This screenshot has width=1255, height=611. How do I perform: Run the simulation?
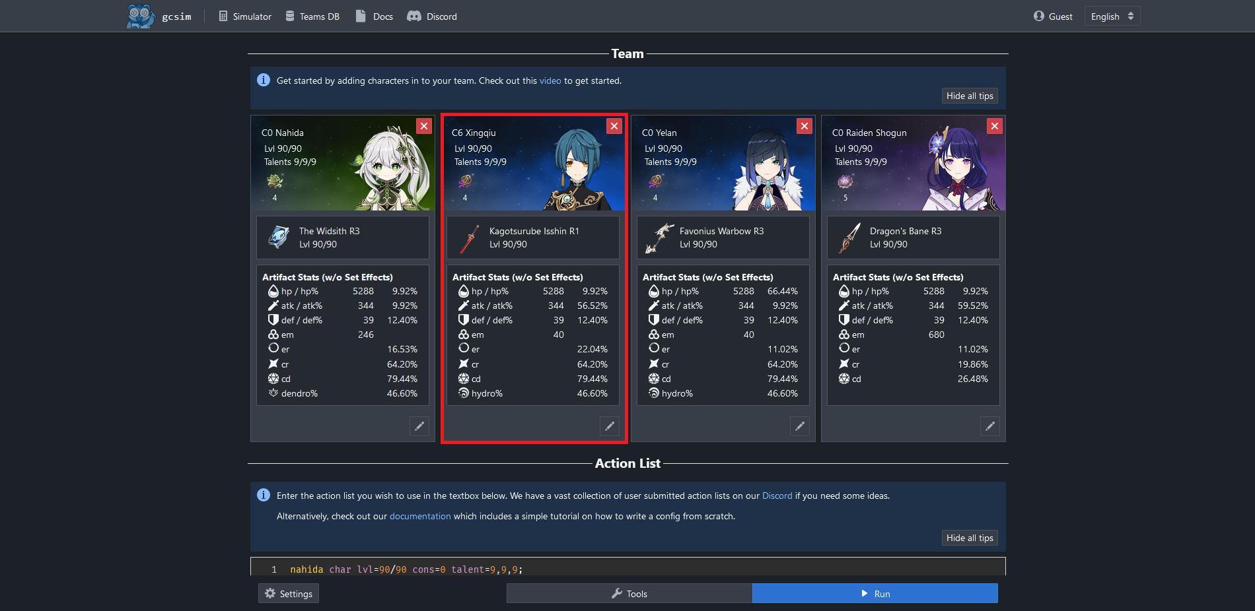click(x=875, y=593)
